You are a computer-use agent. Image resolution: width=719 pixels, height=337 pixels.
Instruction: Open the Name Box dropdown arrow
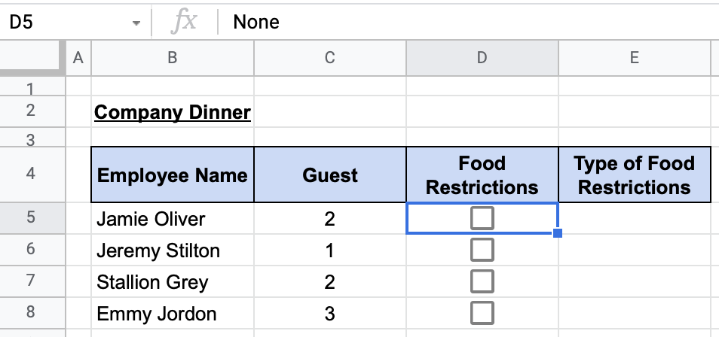(136, 23)
